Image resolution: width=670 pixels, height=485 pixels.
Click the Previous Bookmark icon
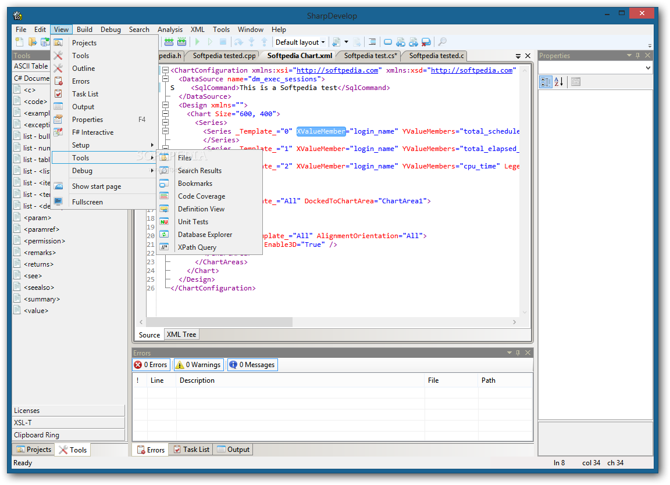pos(401,42)
